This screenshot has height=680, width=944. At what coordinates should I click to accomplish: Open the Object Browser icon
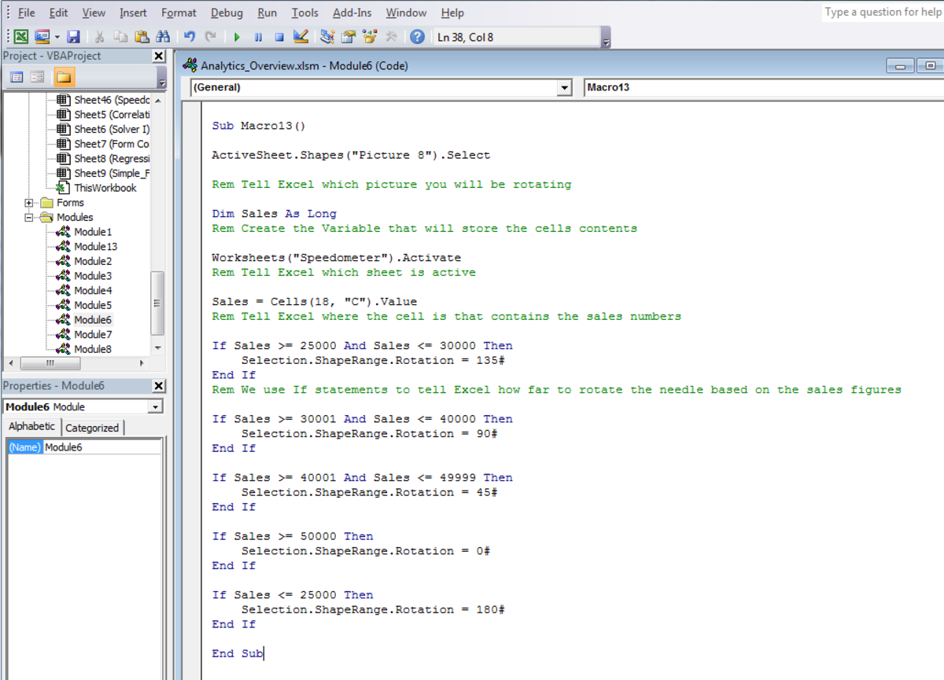point(370,37)
